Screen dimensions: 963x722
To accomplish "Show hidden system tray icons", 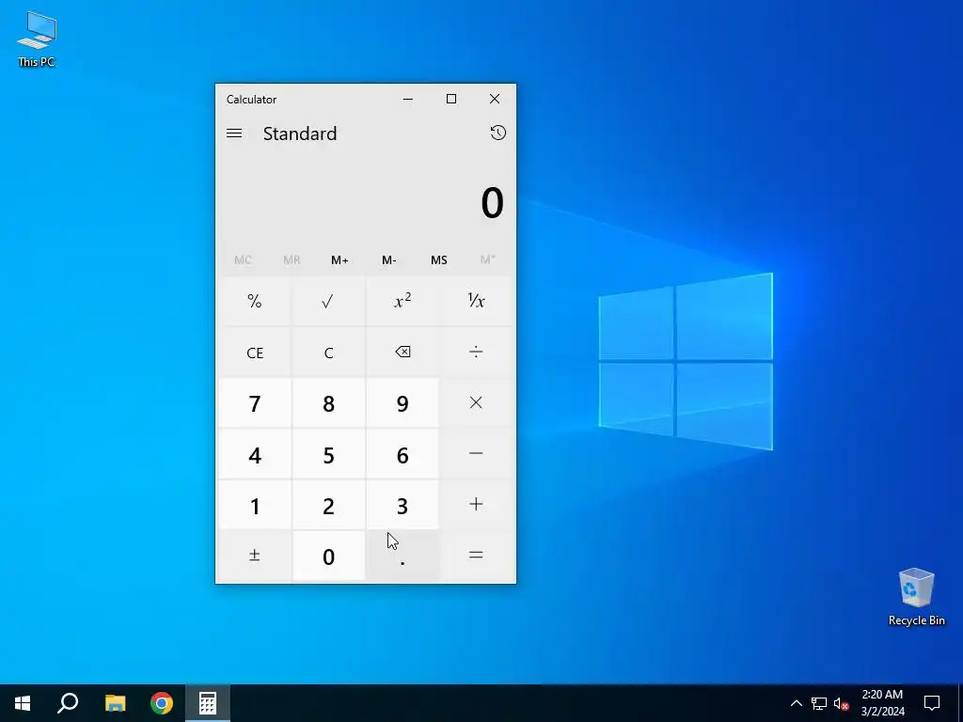I will (796, 703).
